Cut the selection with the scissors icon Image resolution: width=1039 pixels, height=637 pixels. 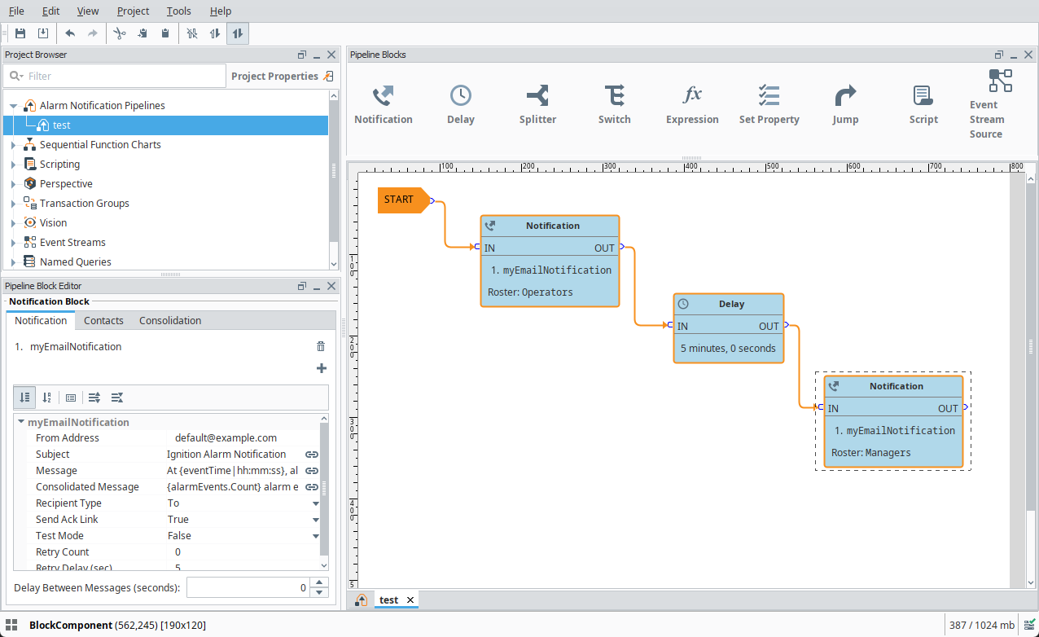click(120, 33)
